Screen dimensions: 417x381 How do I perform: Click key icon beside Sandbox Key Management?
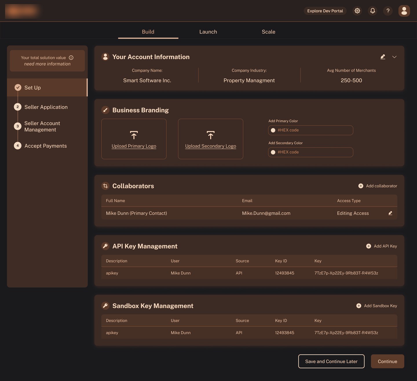[105, 306]
